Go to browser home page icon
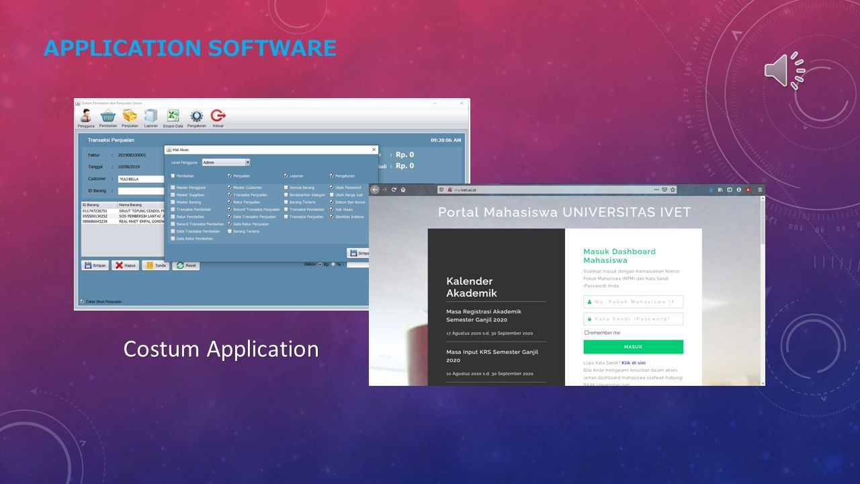Screen dimensions: 860x484 [x=403, y=190]
